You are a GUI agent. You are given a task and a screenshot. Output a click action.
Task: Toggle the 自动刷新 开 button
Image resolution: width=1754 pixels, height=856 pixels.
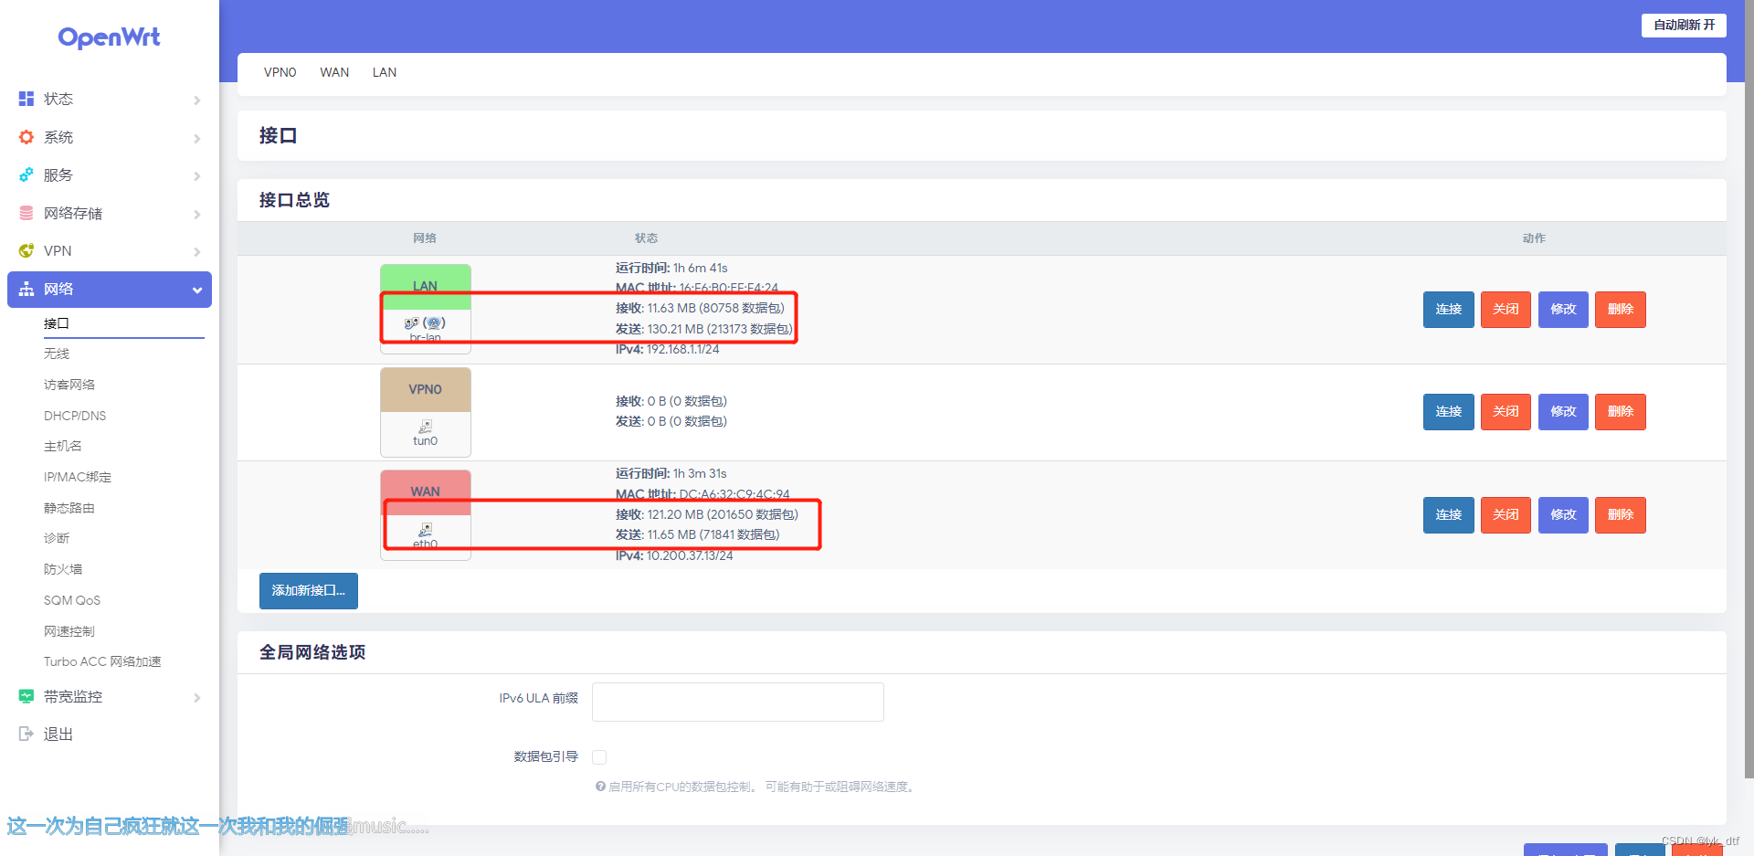1684,25
